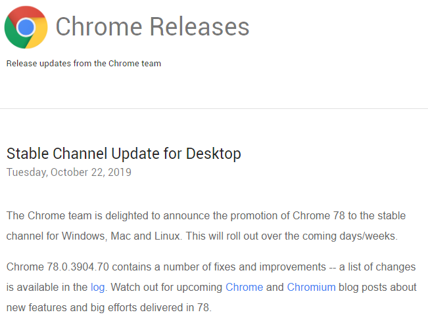Click the 'Watch out for upcoming' text

(166, 288)
